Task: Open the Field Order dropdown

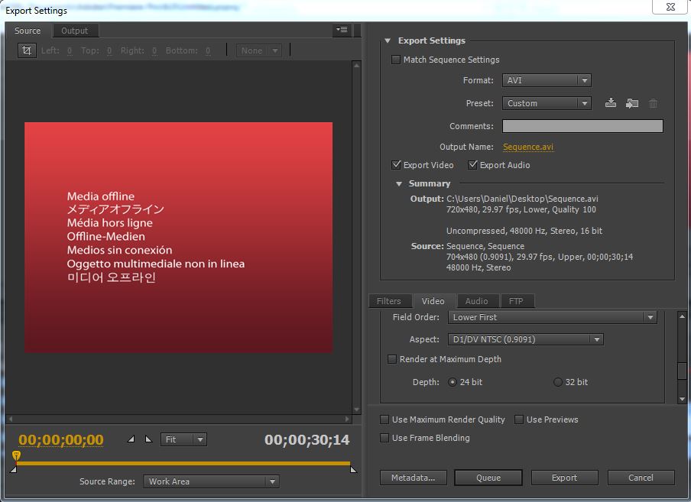Action: (x=552, y=317)
